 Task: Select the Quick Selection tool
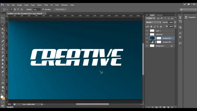[x=3, y=29]
